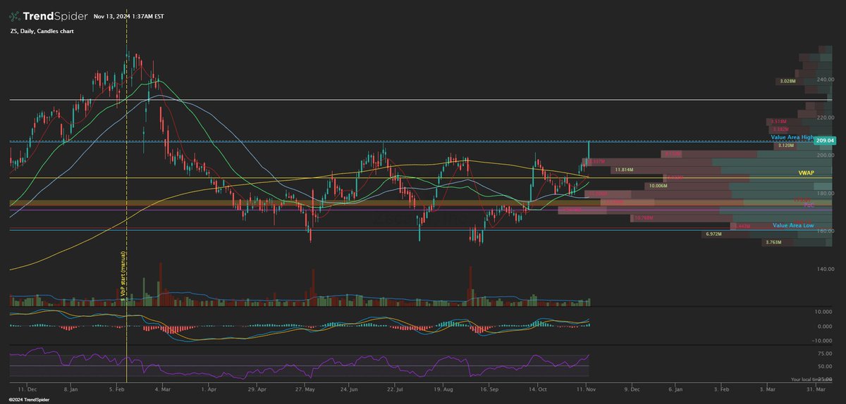Screen dimensions: 846x404
Task: Click the 9. Dec date axis label
Action: 633,388
